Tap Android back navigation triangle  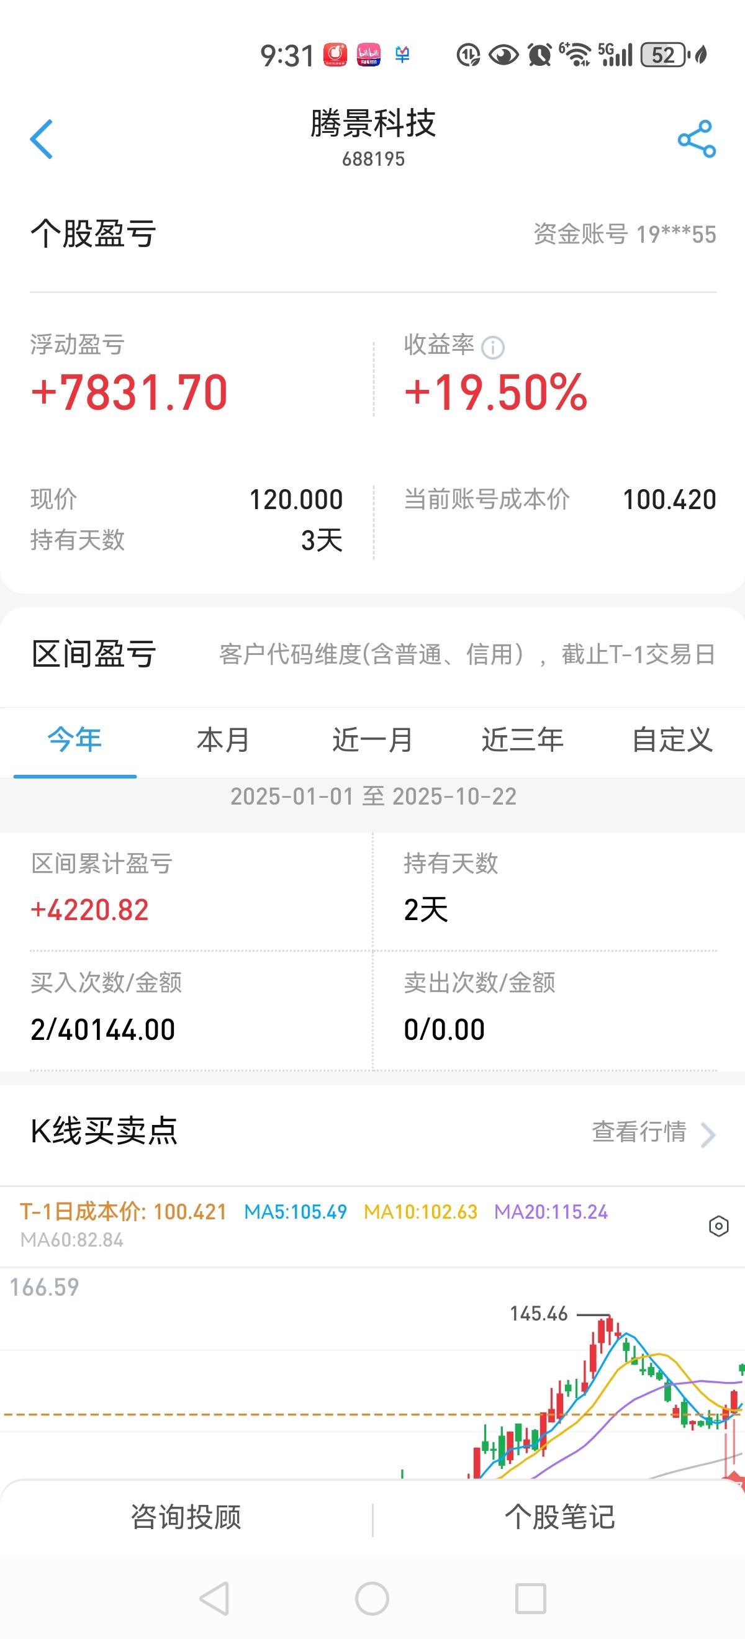[214, 1597]
